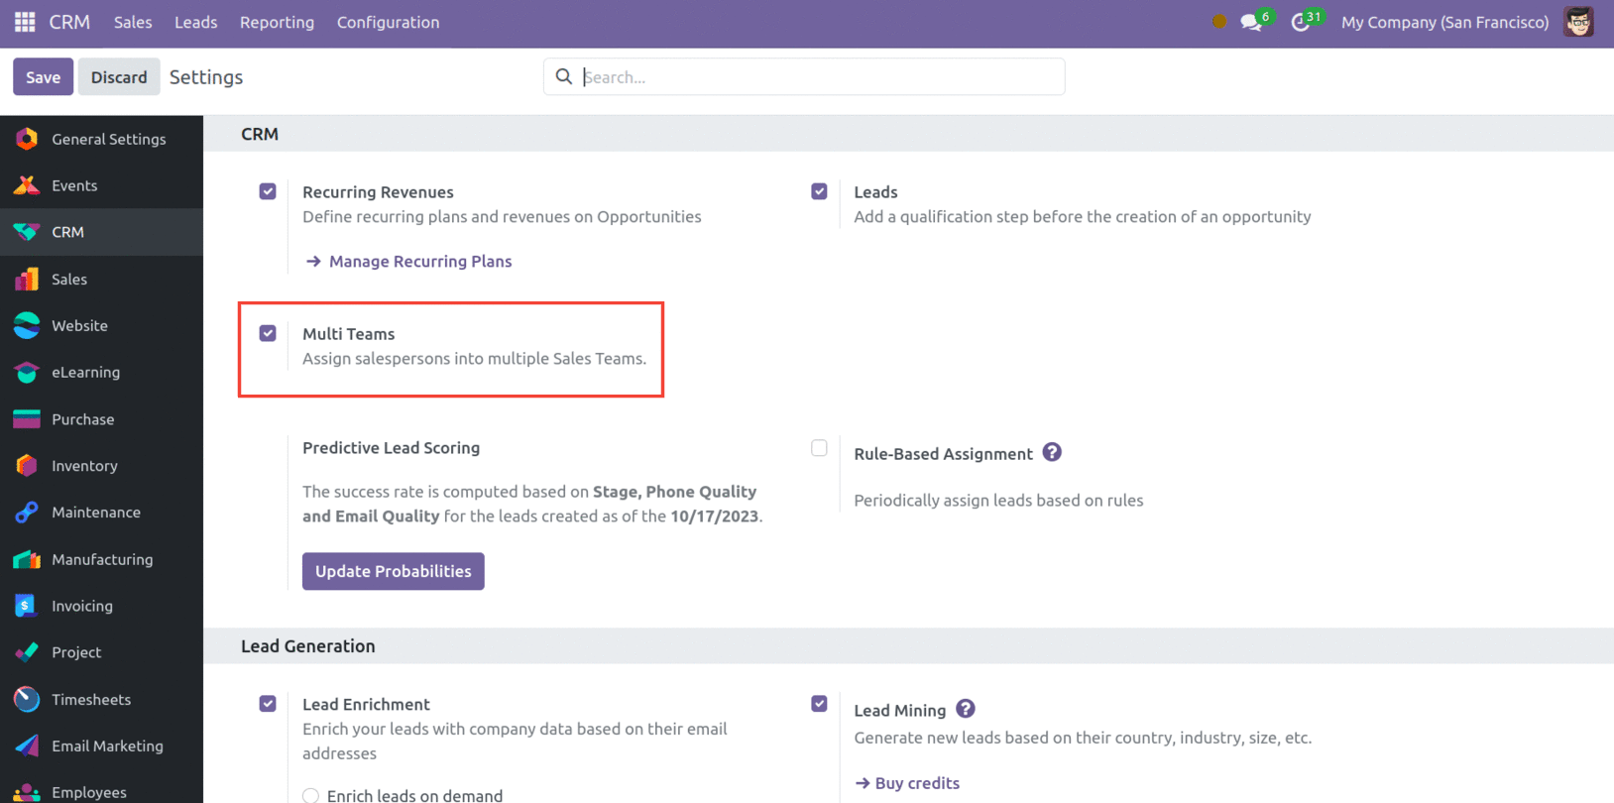1614x803 pixels.
Task: Select the Timesheets icon in sidebar
Action: coord(27,699)
